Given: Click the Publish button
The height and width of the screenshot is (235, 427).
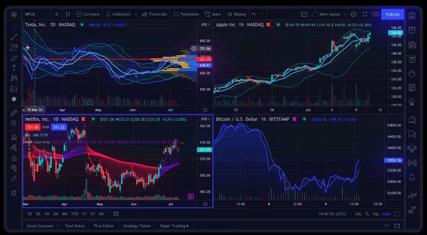Looking at the screenshot, I should 392,14.
